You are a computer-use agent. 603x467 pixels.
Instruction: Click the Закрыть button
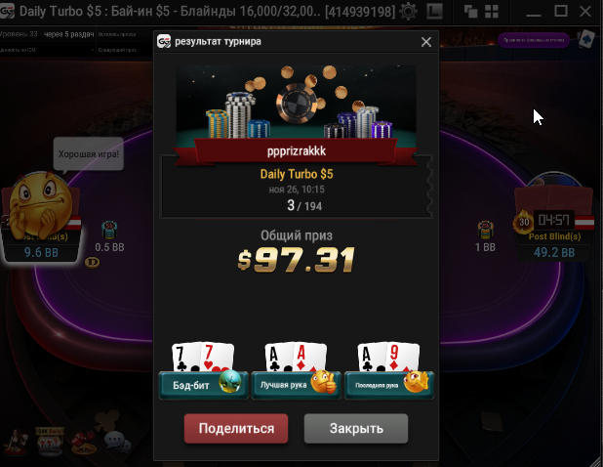(x=356, y=428)
